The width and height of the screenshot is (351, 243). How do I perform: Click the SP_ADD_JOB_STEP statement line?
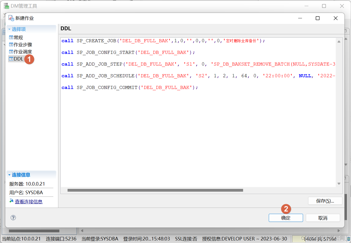198,64
